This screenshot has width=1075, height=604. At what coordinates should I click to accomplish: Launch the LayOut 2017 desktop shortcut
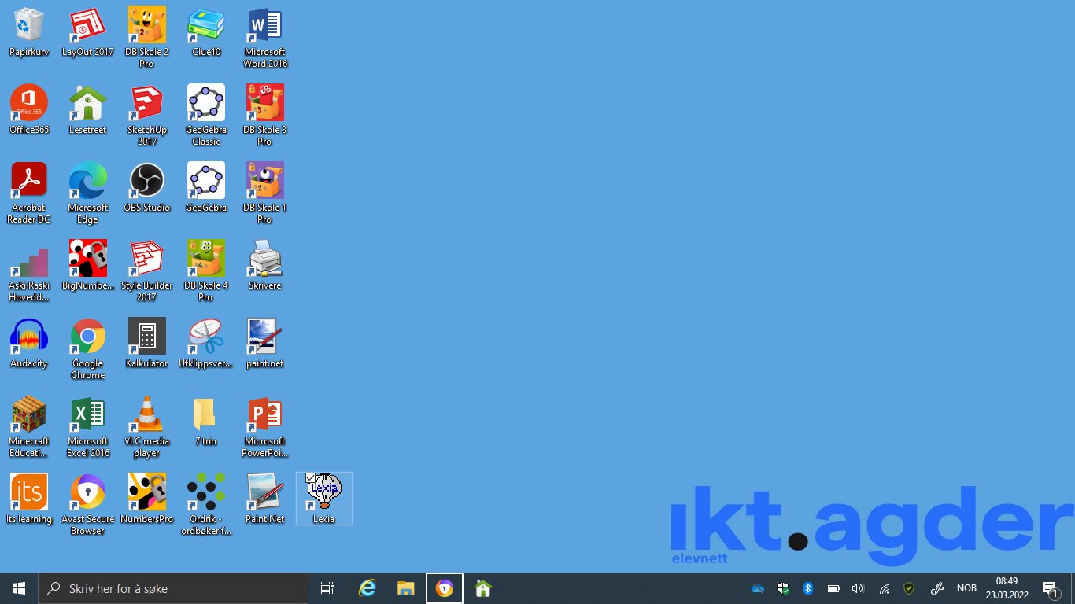click(87, 32)
